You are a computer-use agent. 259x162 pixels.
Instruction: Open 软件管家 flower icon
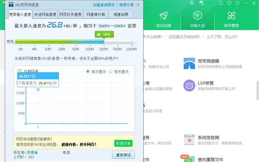click(x=231, y=16)
